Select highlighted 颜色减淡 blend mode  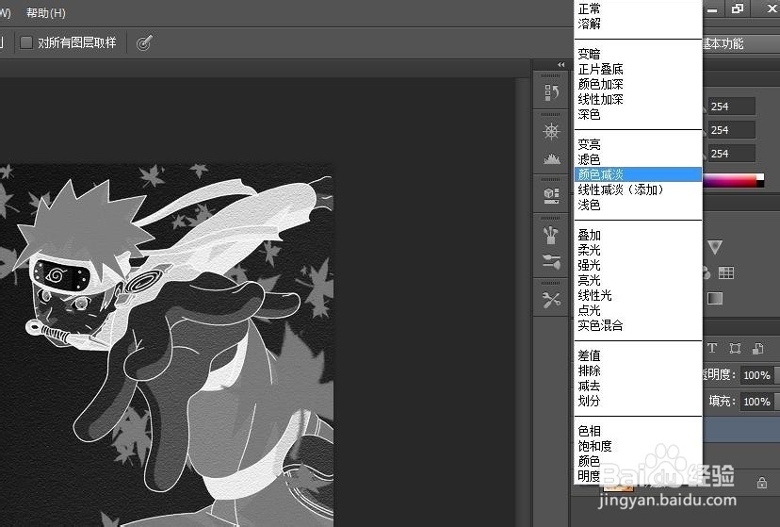[638, 174]
